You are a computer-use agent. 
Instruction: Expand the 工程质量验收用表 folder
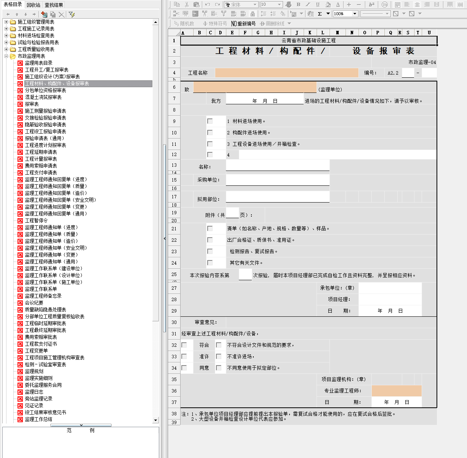6,49
